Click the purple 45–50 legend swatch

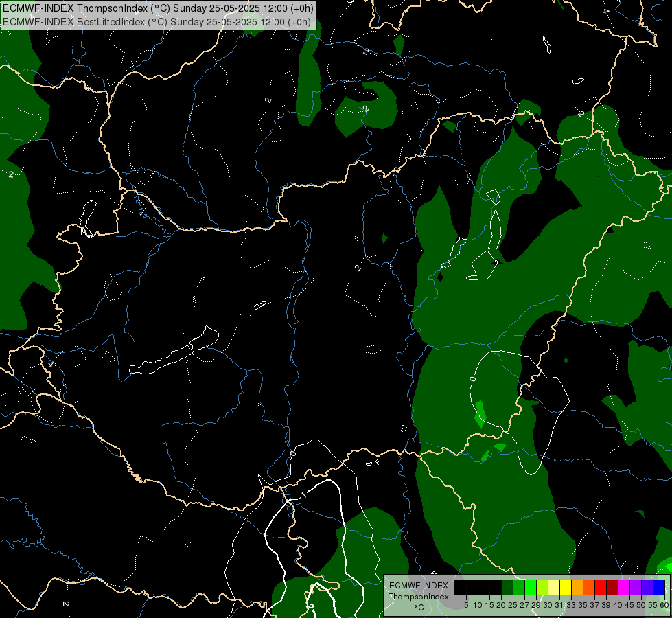click(x=636, y=587)
